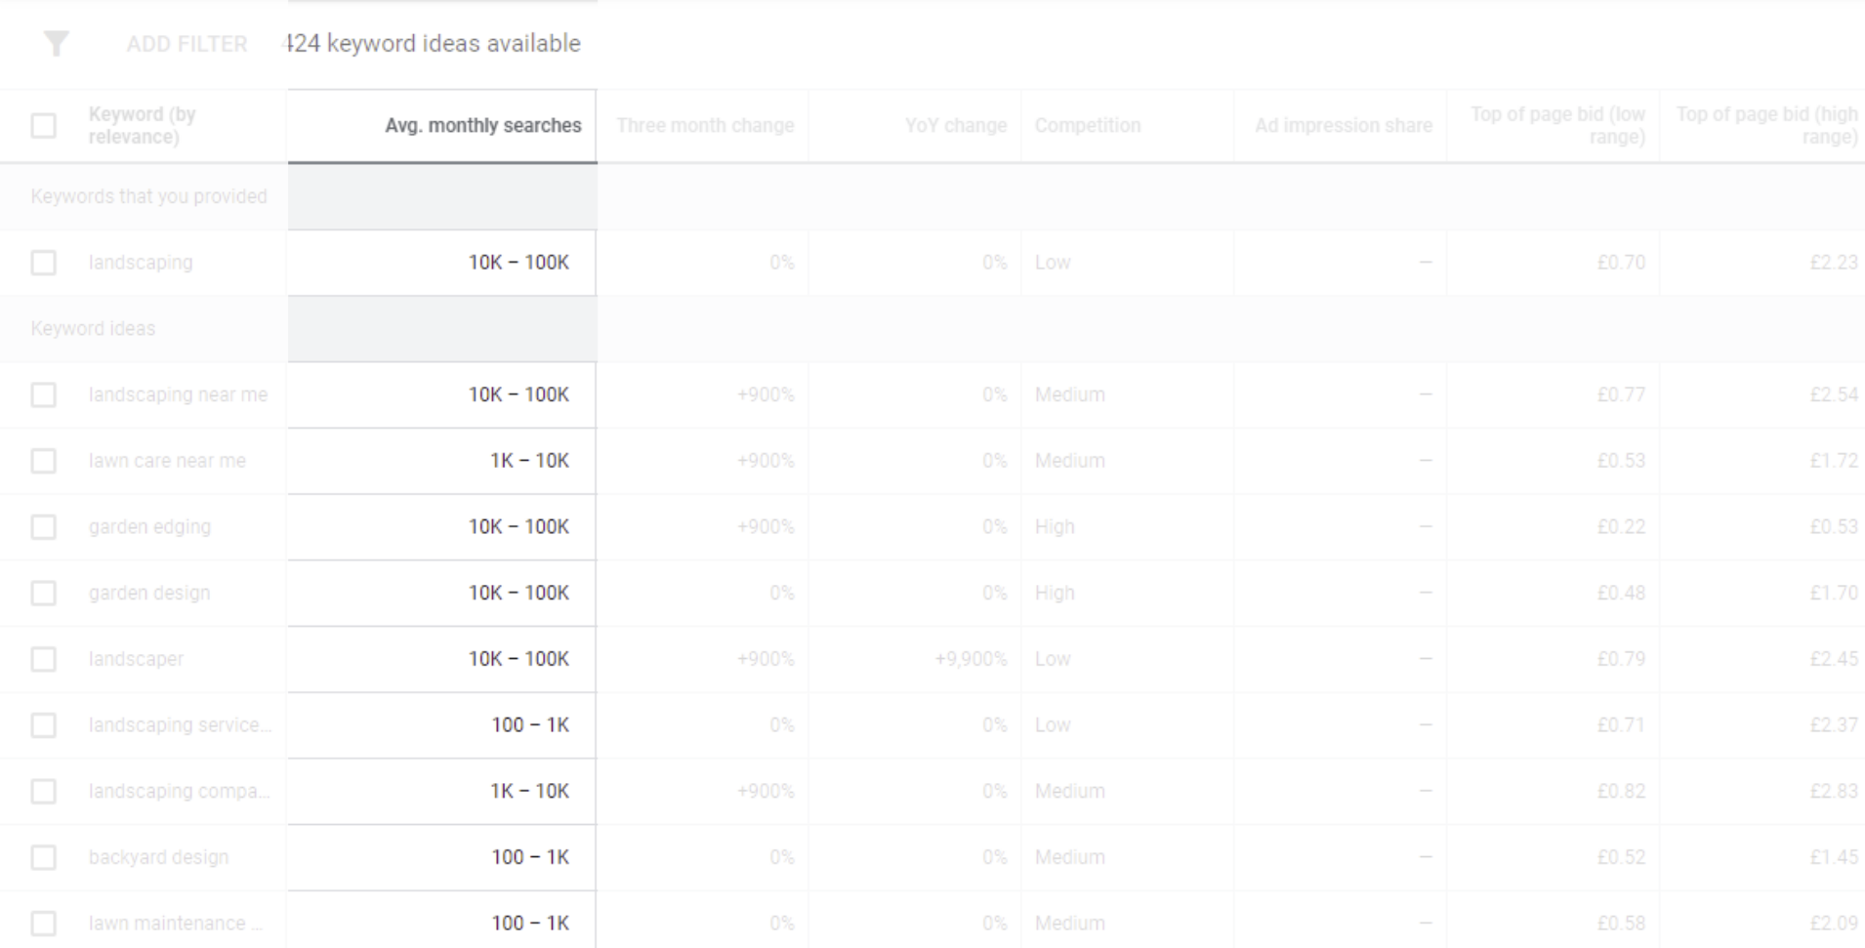
Task: Sort by the Competition column header
Action: pos(1087,125)
